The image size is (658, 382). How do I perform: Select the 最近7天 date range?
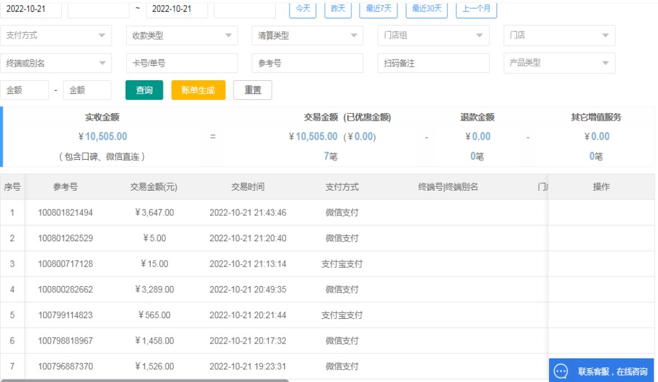coord(379,9)
